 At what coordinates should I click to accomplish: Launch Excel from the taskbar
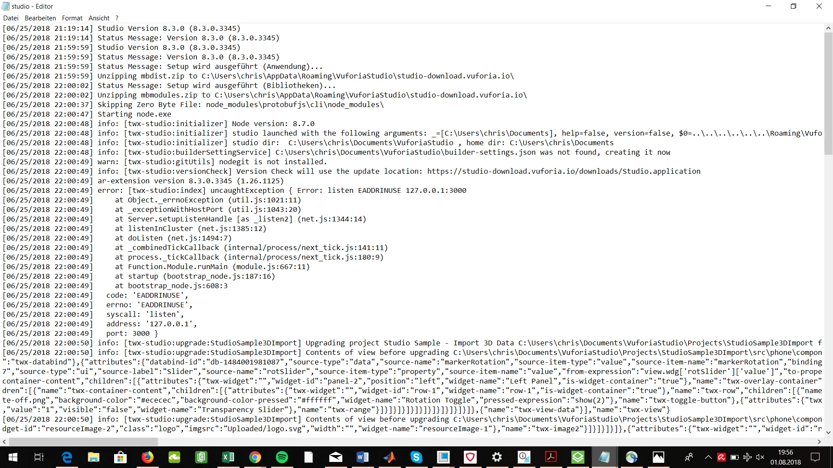[x=228, y=457]
